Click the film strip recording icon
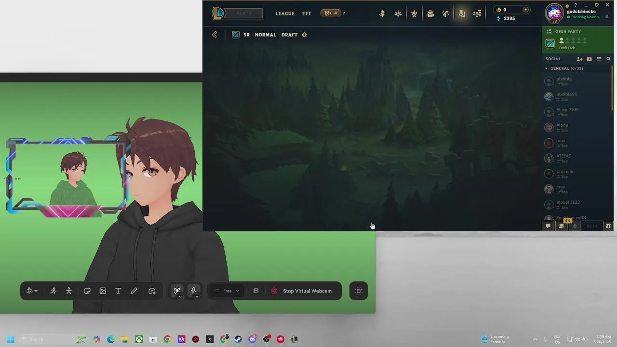 click(256, 291)
